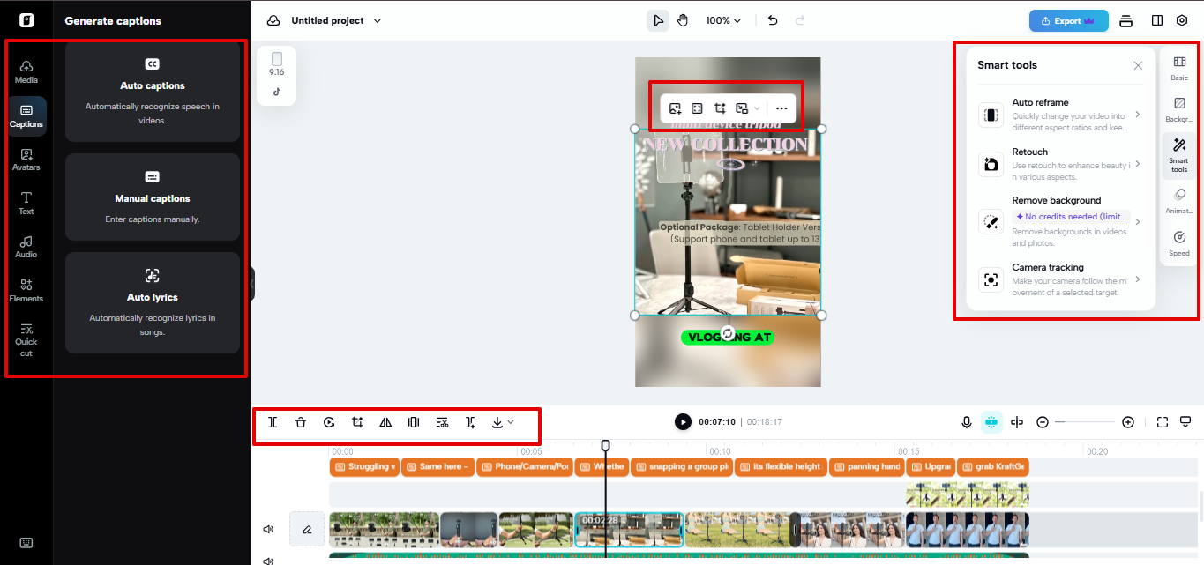Mute the audio track at the bottom
This screenshot has height=565, width=1204.
coord(268,559)
